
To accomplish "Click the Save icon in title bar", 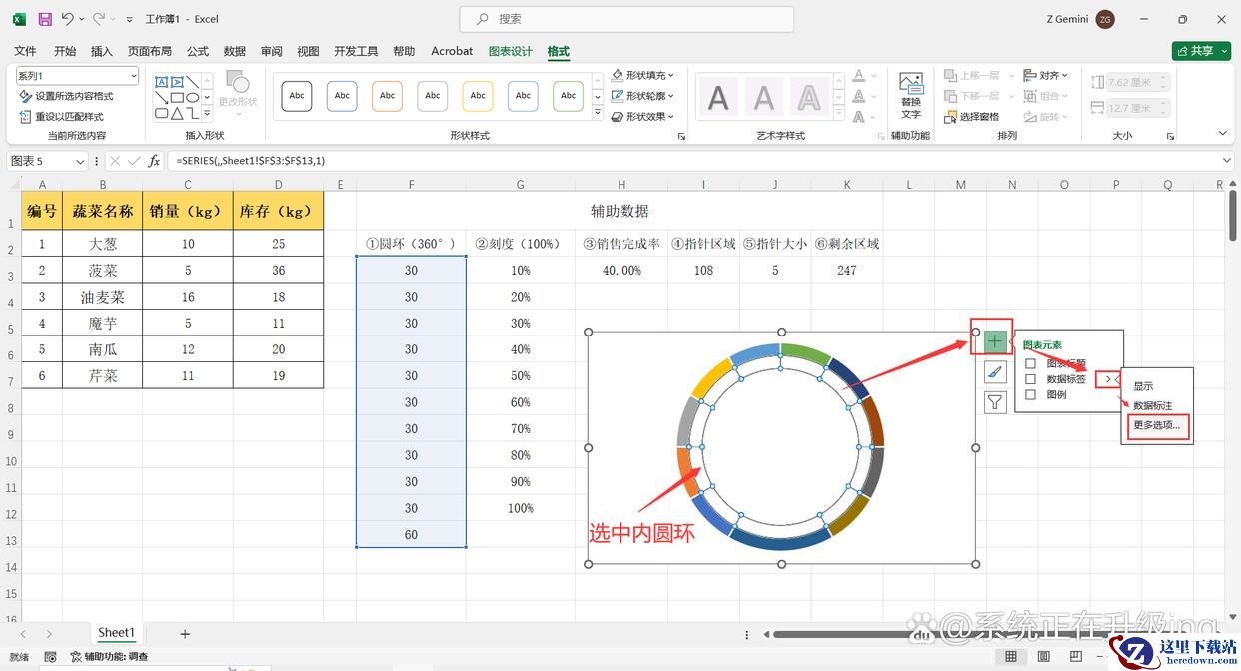I will 45,19.
